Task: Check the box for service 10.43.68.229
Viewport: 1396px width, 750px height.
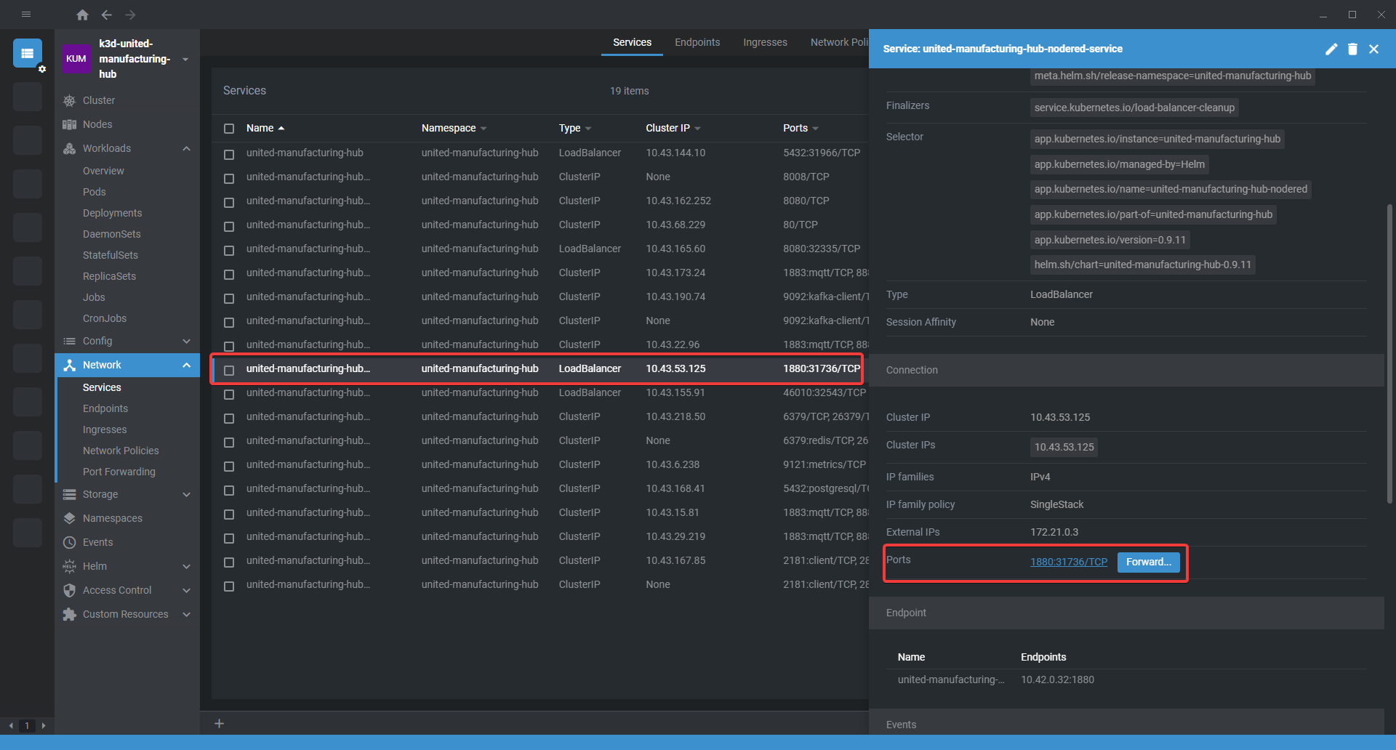Action: (229, 227)
